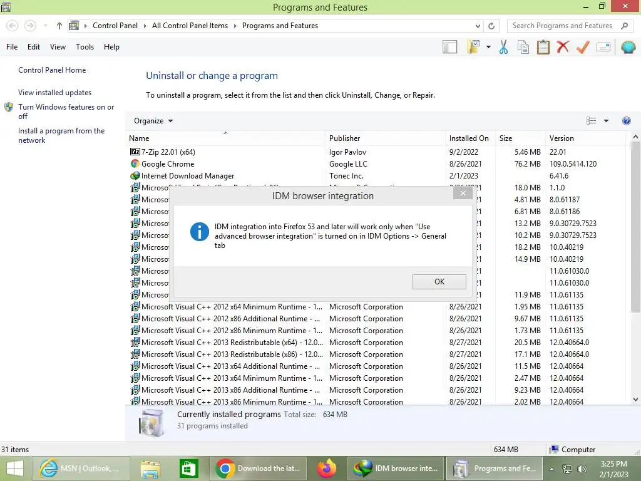The image size is (641, 481).
Task: Open recent locations dropdown arrow
Action: coord(45,26)
